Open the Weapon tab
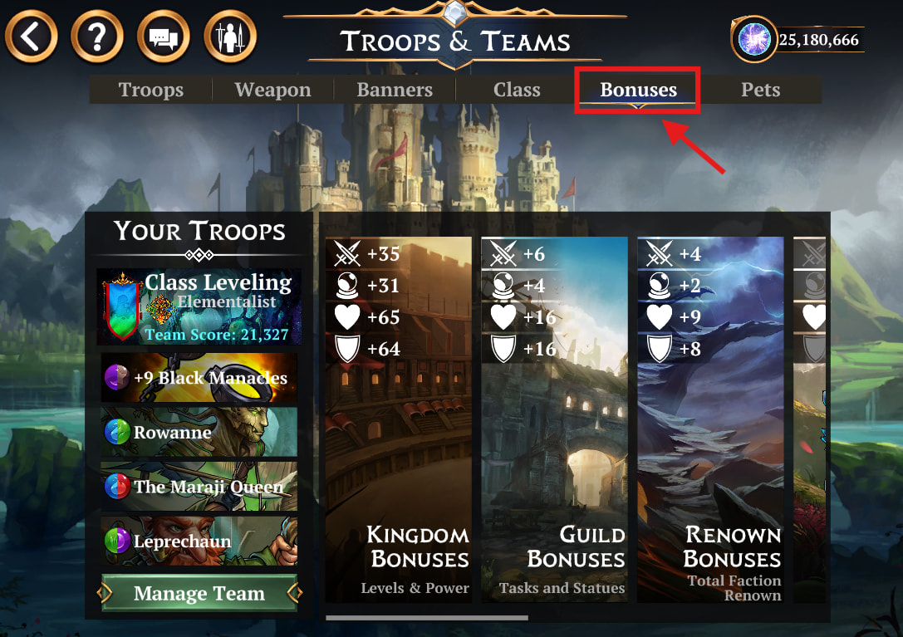The image size is (903, 637). (x=273, y=90)
